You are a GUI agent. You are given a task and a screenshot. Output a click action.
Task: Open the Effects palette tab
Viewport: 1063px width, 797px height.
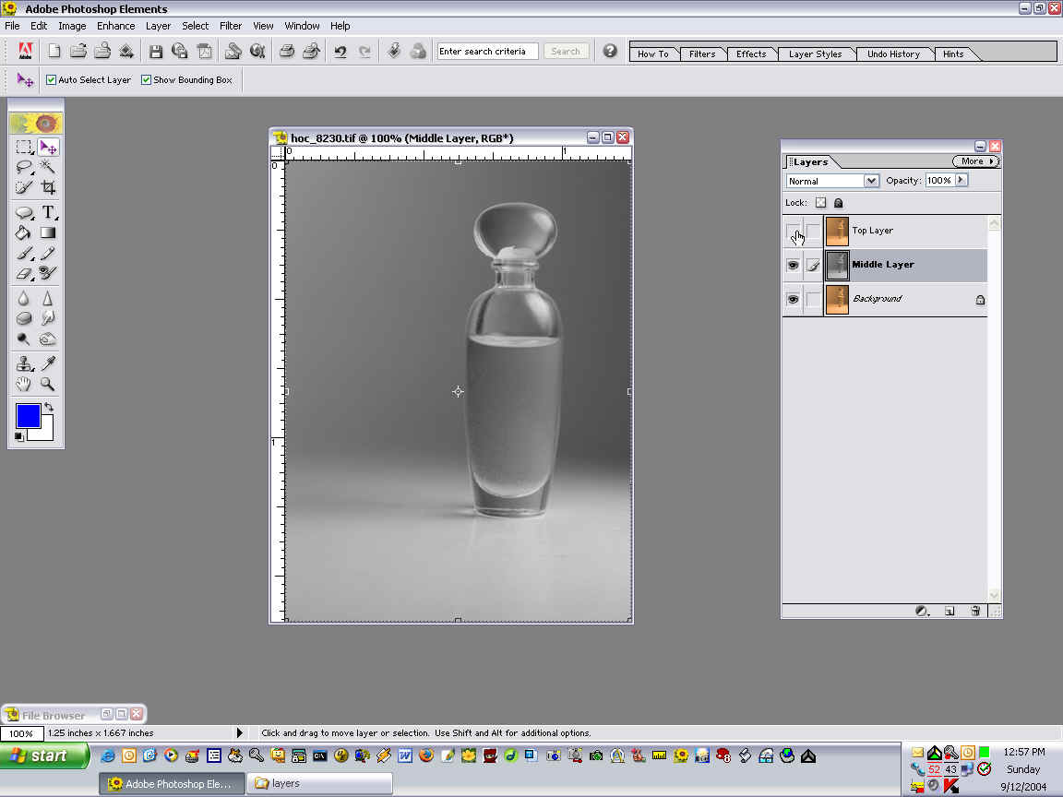point(751,54)
